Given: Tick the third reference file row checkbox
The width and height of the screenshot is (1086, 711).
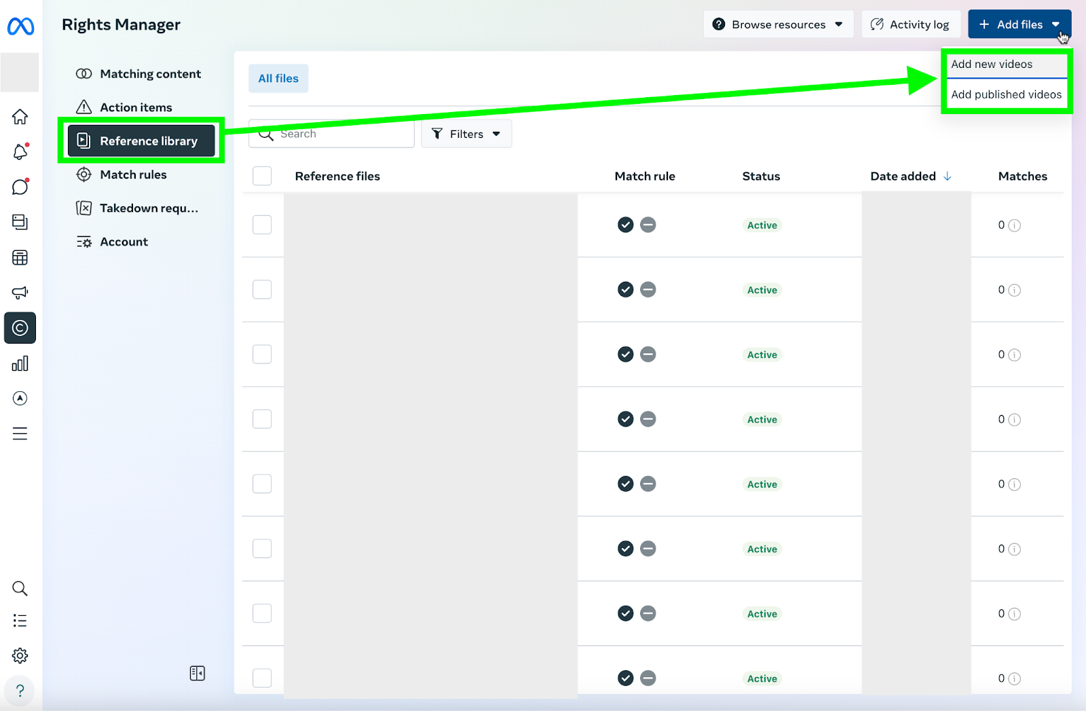Looking at the screenshot, I should click(262, 354).
